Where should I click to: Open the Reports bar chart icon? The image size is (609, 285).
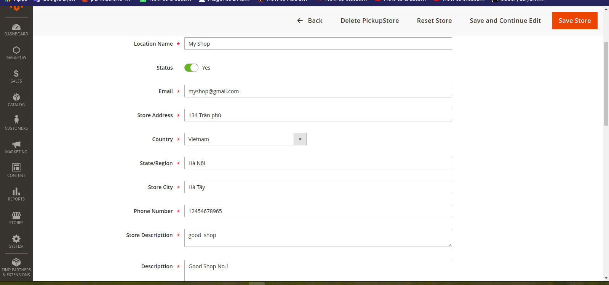tap(16, 191)
